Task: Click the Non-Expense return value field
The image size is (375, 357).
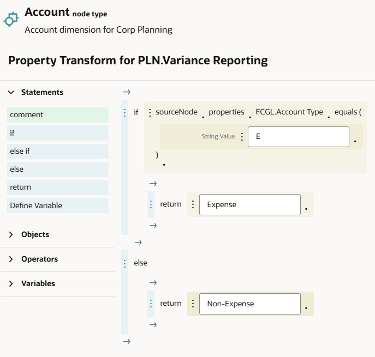Action: coord(250,304)
